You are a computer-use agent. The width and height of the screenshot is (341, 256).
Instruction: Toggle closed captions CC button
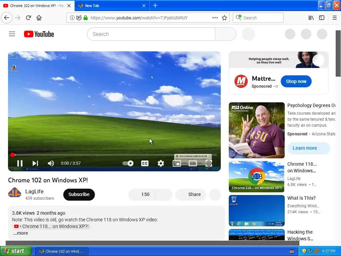145,163
